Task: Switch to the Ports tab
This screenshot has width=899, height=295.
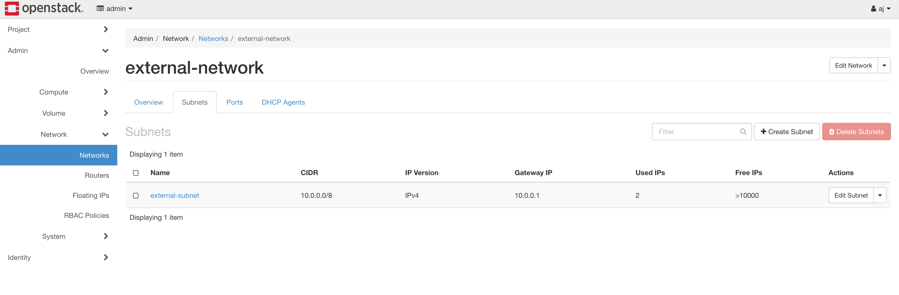Action: coord(235,102)
